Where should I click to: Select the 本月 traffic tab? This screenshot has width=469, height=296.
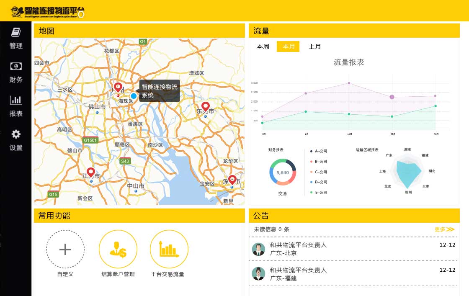[288, 46]
